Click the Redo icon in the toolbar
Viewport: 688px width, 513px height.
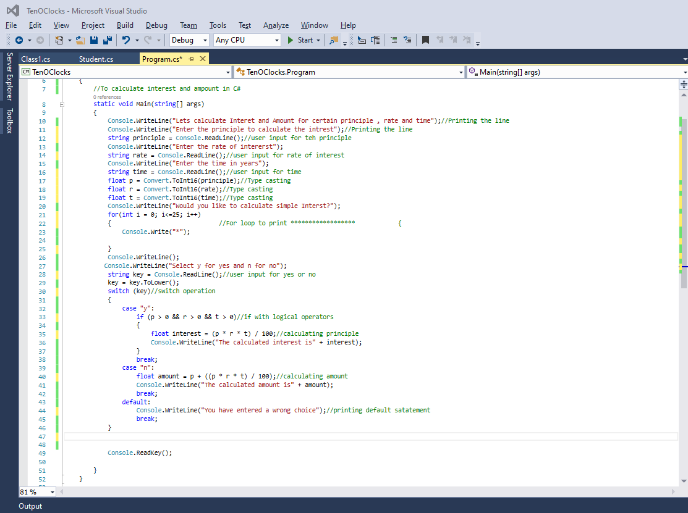click(148, 40)
